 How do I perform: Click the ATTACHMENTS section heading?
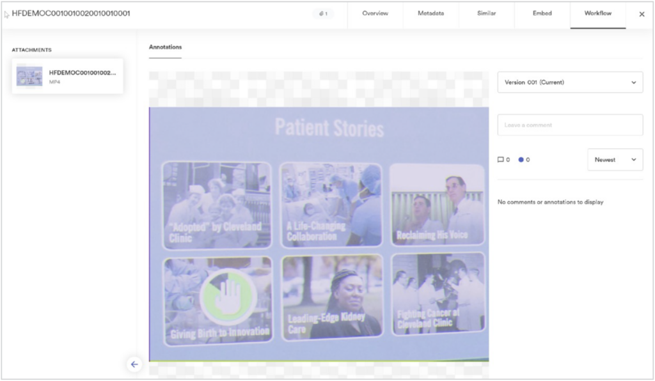click(32, 50)
